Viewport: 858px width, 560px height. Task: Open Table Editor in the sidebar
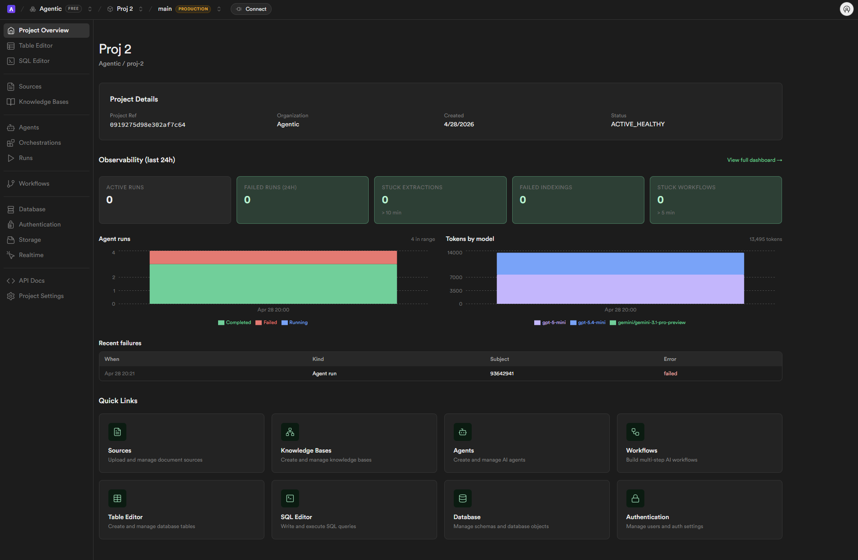[x=46, y=46]
